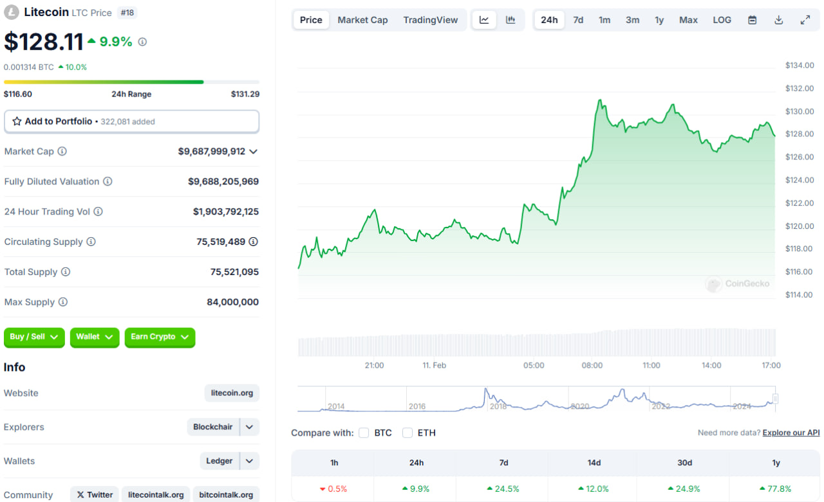Select the 24h time range

(x=549, y=20)
